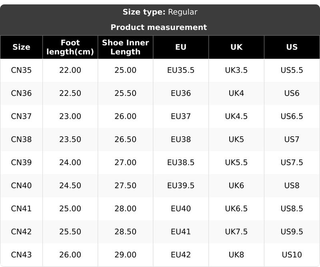This screenshot has height=267, width=320.
Task: Click the Foot length(cm) column header
Action: (70, 47)
